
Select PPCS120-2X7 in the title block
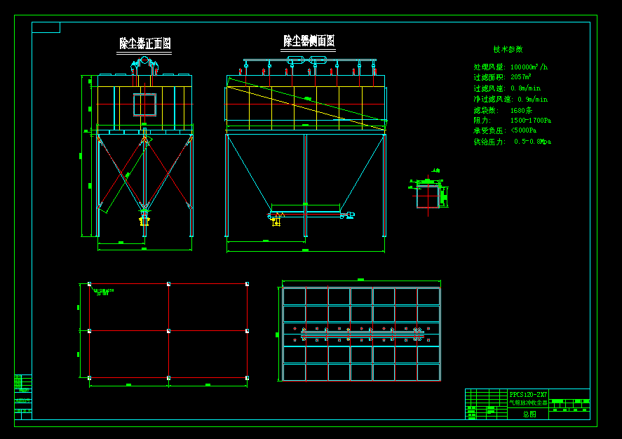tap(528, 395)
